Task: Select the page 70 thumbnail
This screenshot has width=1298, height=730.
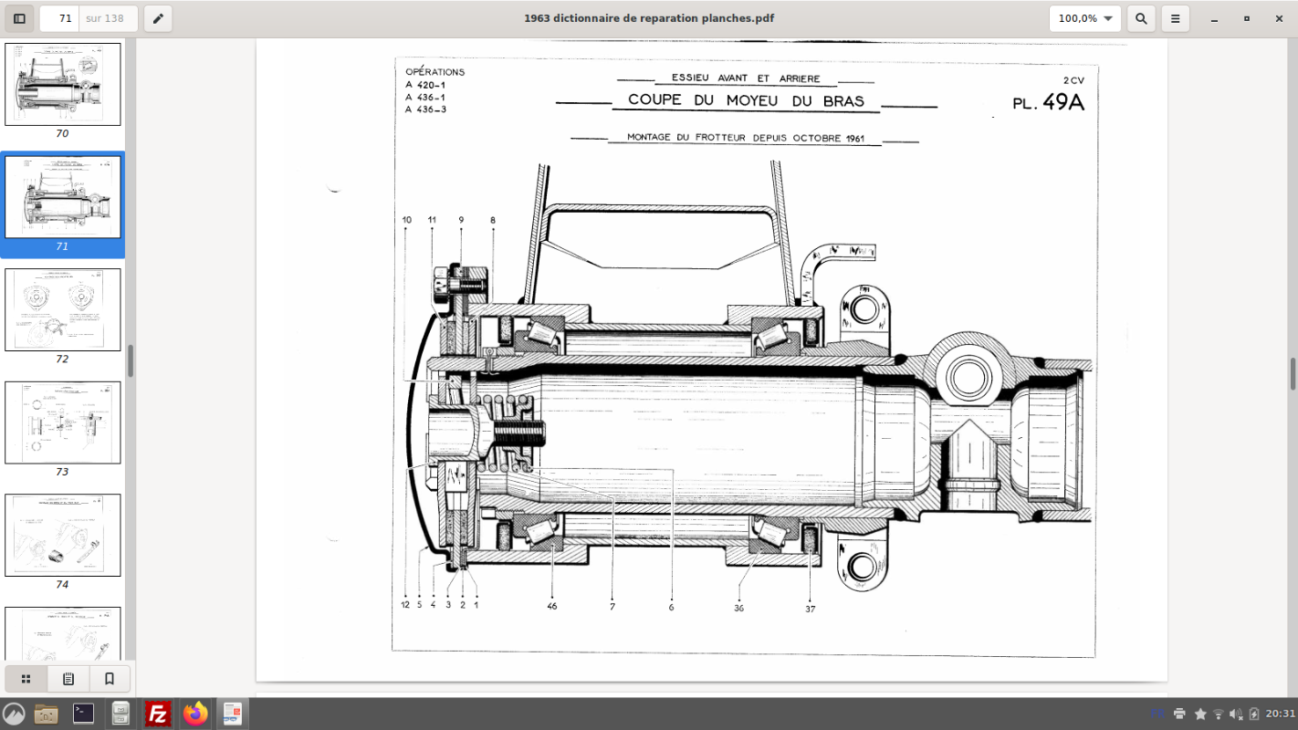Action: 62,85
